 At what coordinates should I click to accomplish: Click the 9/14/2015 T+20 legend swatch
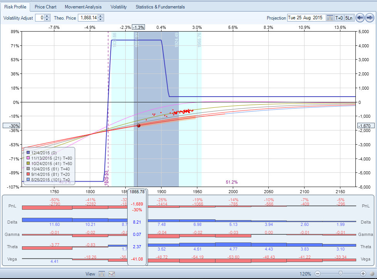pos(28,174)
